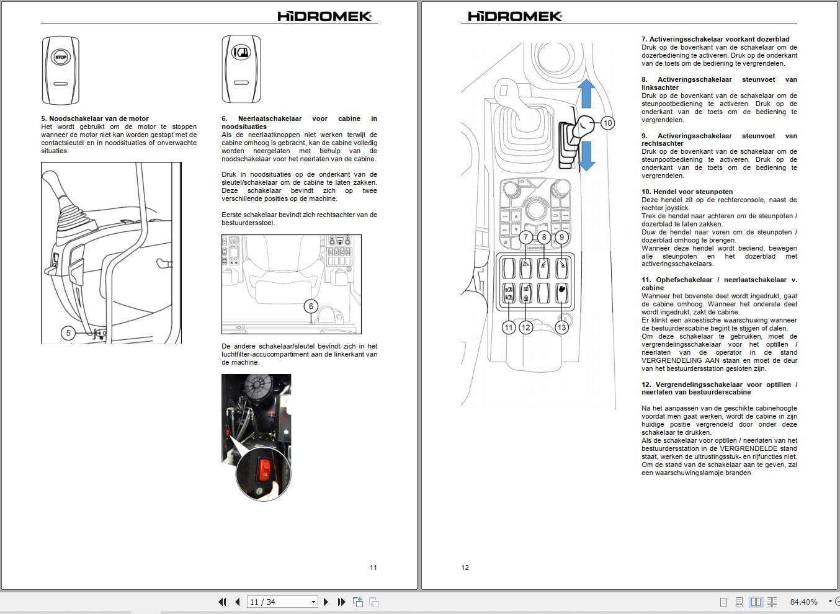This screenshot has width=840, height=614.
Task: Go to the first page
Action: 222,602
